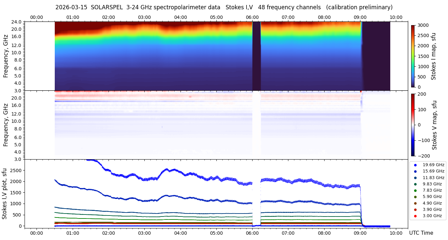
Task: Click the 5.90 GHz legend marker dot
Action: [415, 197]
